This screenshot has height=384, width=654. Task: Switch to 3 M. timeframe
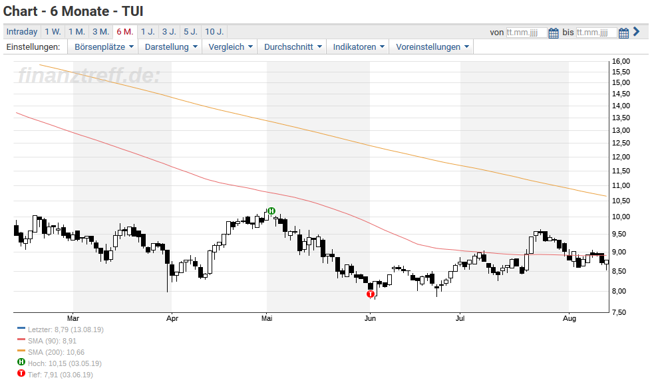[101, 32]
